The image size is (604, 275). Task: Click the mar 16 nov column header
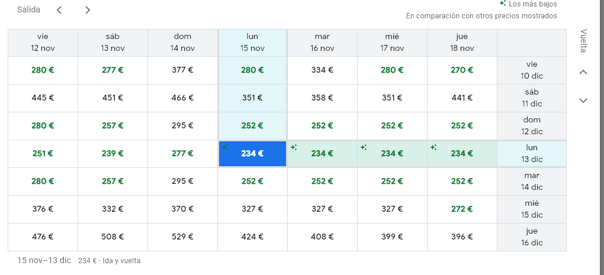322,43
